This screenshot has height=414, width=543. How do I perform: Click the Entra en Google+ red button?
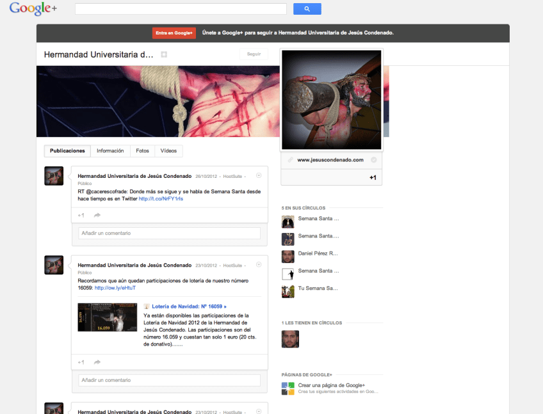pos(174,33)
